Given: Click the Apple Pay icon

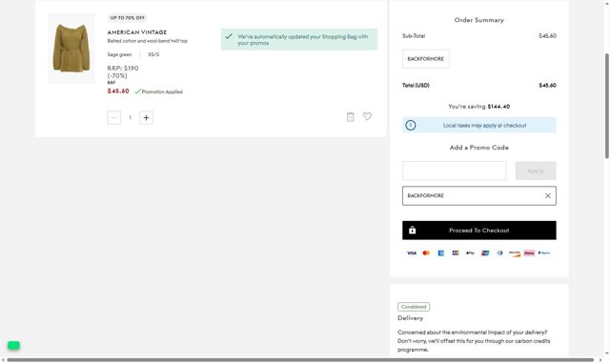Looking at the screenshot, I should point(470,252).
